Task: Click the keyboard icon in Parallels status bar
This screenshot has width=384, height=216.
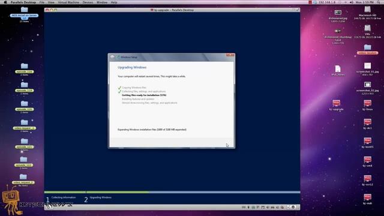Action: 244,207
